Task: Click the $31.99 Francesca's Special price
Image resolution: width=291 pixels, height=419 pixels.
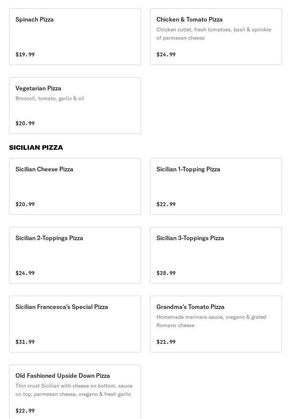Action: 25,342
